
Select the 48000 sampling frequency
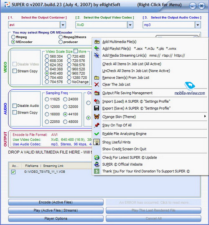tap(65, 122)
